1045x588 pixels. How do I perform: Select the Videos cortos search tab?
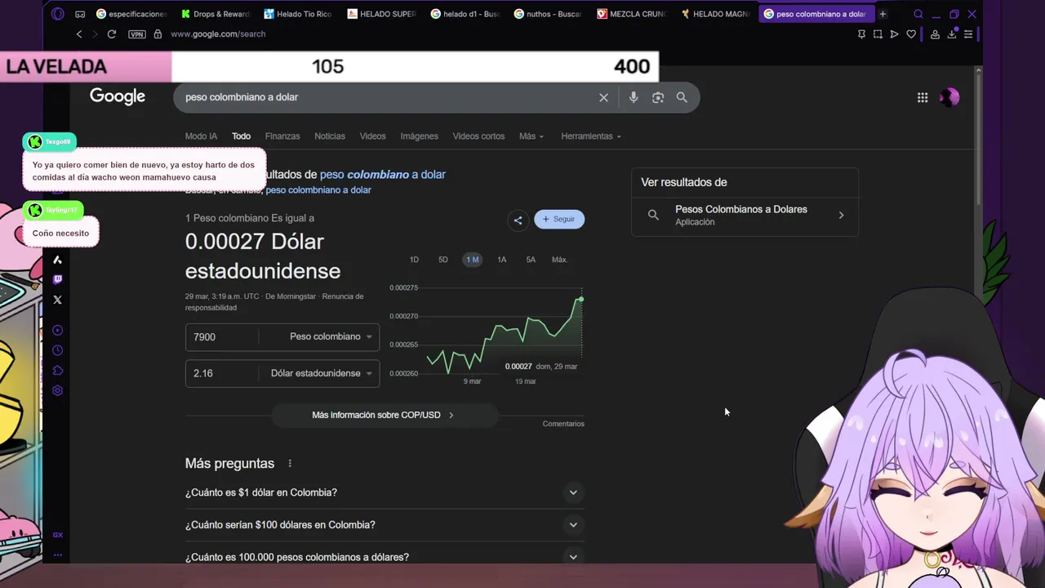[478, 136]
